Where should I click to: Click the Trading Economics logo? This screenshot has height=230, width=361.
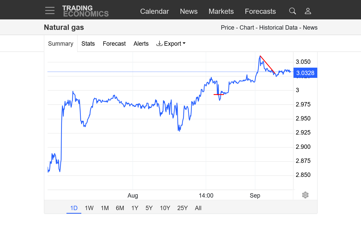[x=85, y=11]
